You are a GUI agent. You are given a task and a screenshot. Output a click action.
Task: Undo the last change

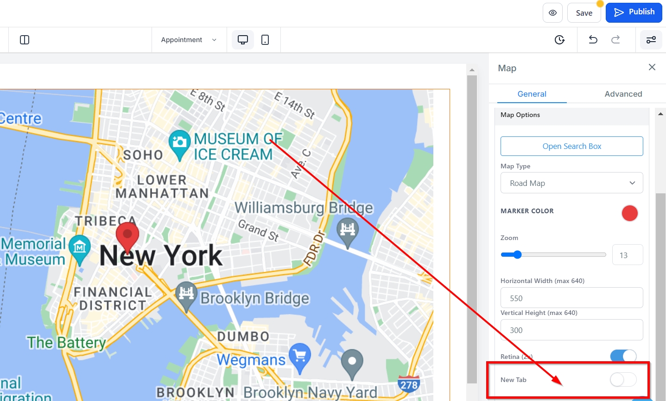593,40
